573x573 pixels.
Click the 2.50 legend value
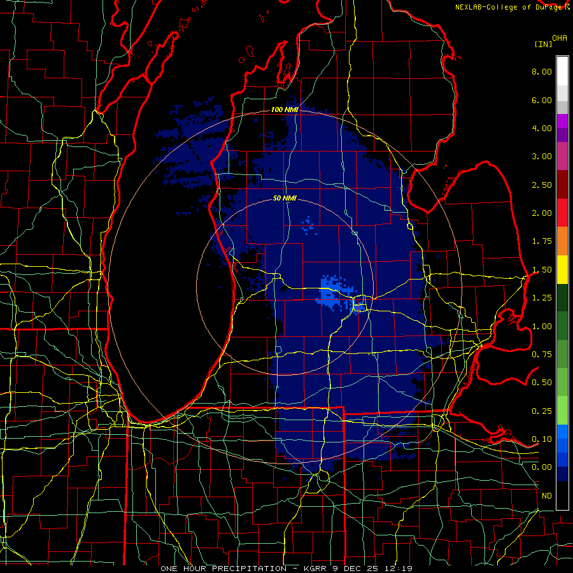point(542,185)
